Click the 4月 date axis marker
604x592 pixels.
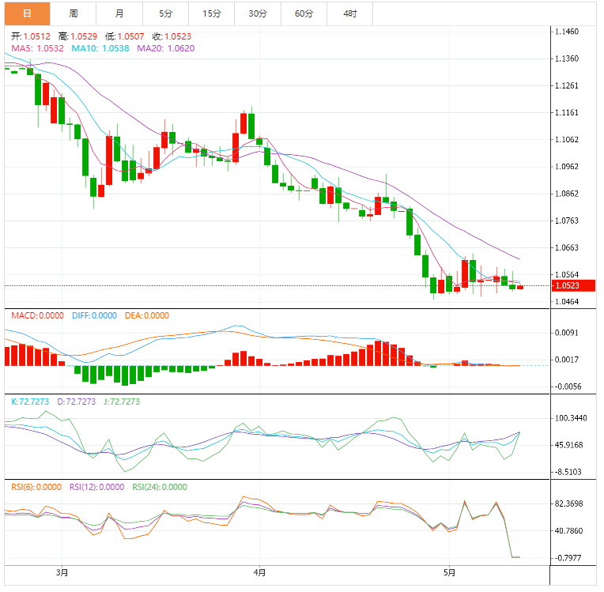259,573
